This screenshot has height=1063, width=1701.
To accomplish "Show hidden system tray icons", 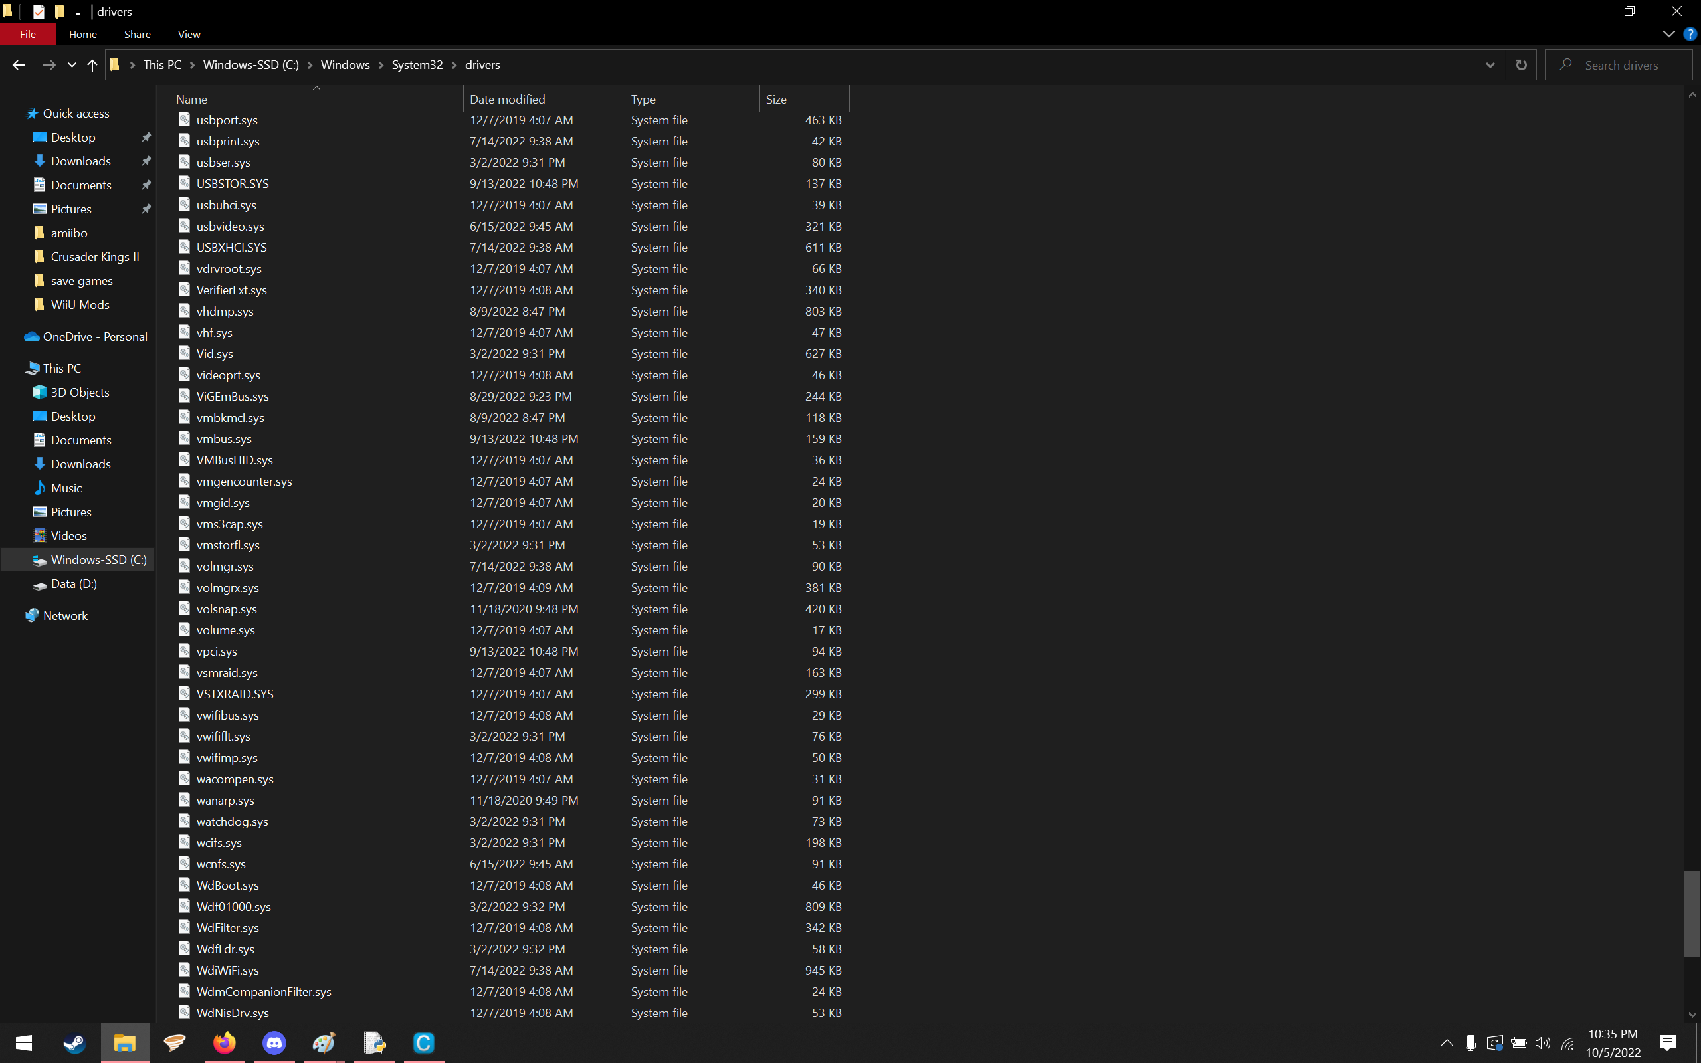I will [x=1447, y=1043].
